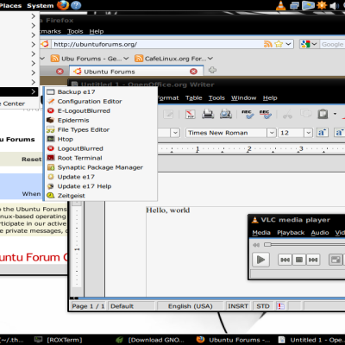Click the blue help icon in panel
This screenshot has width=345, height=345.
[76, 5]
